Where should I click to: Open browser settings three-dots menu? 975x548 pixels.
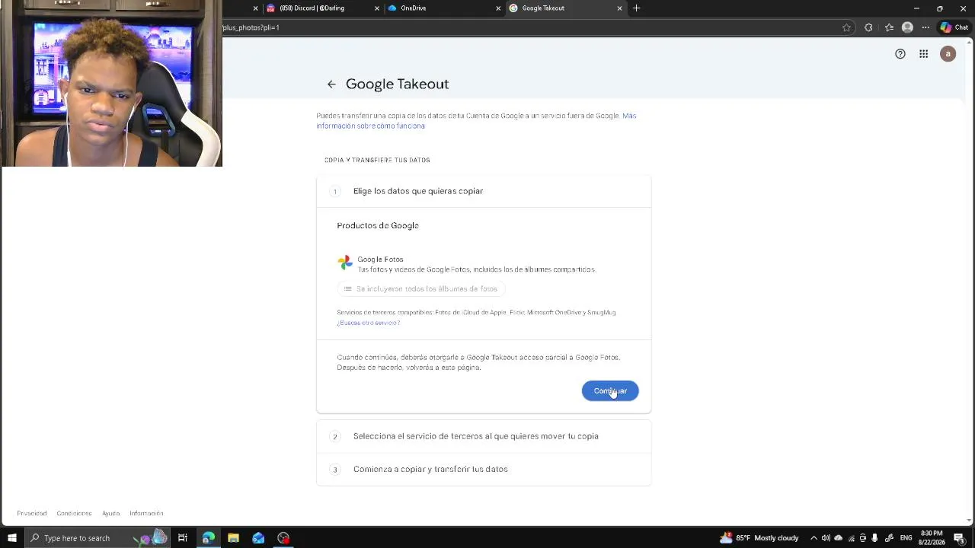pyautogui.click(x=925, y=27)
